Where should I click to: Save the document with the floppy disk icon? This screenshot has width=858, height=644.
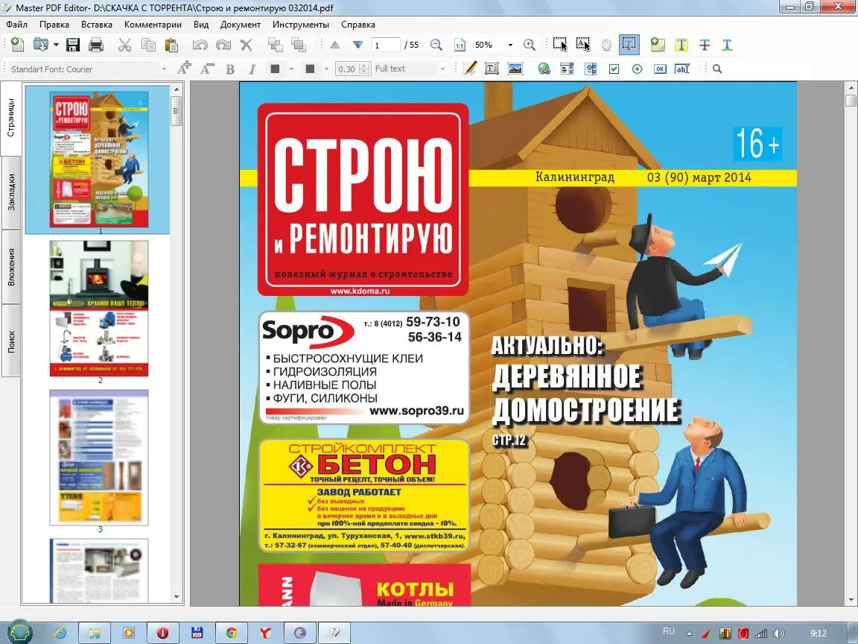pos(73,45)
